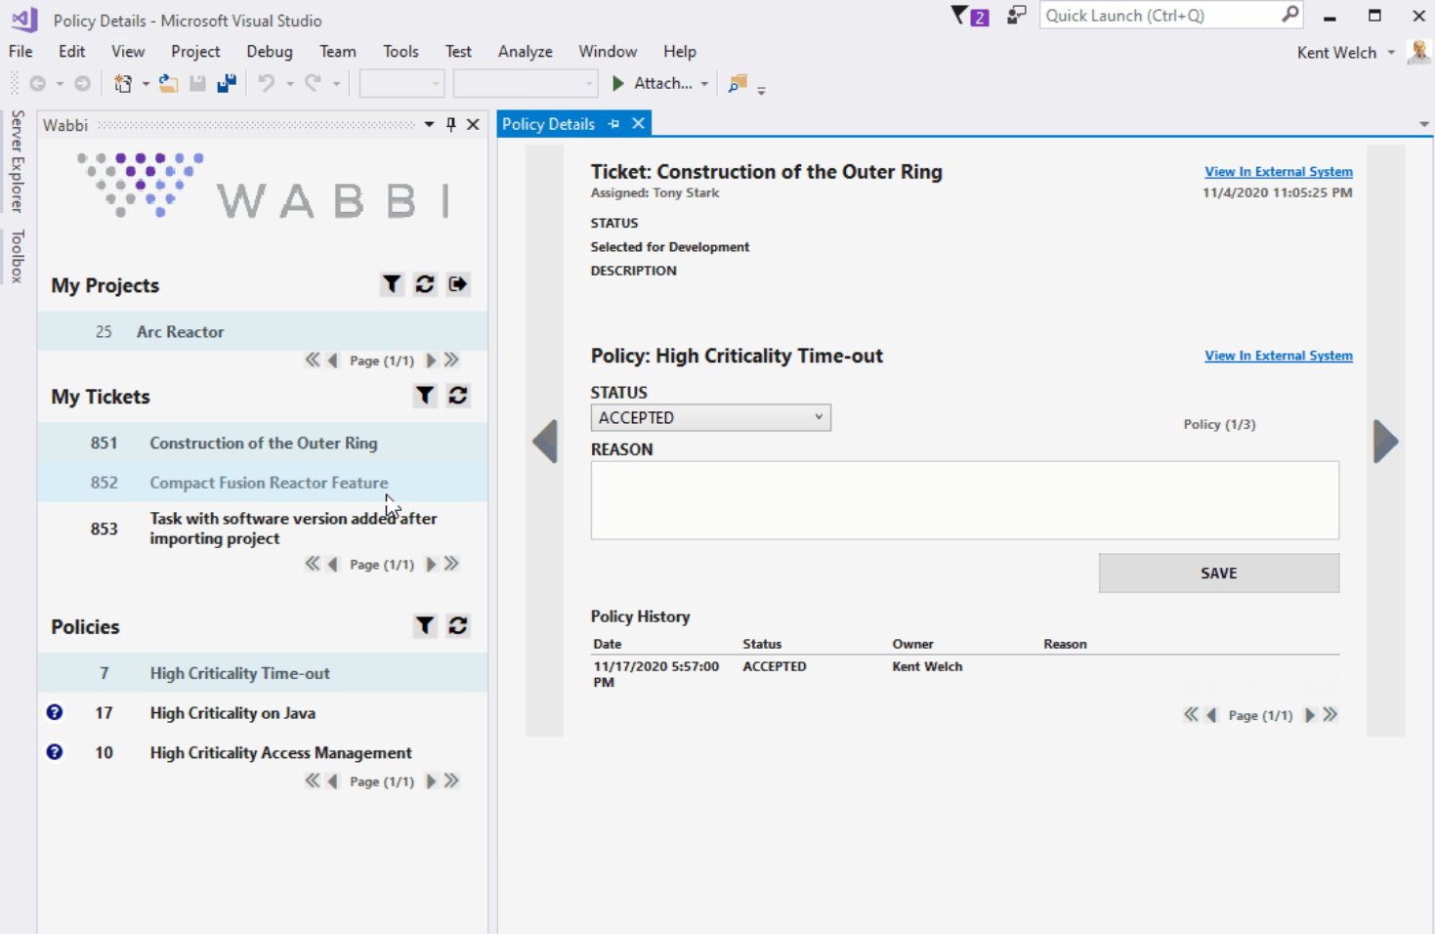Open the Analyze menu
The height and width of the screenshot is (934, 1435).
pyautogui.click(x=526, y=52)
